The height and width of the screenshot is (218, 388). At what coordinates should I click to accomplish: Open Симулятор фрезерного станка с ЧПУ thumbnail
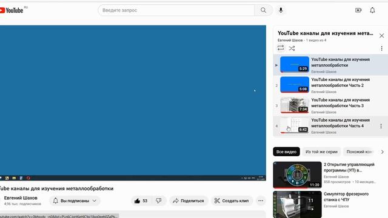coord(297,205)
